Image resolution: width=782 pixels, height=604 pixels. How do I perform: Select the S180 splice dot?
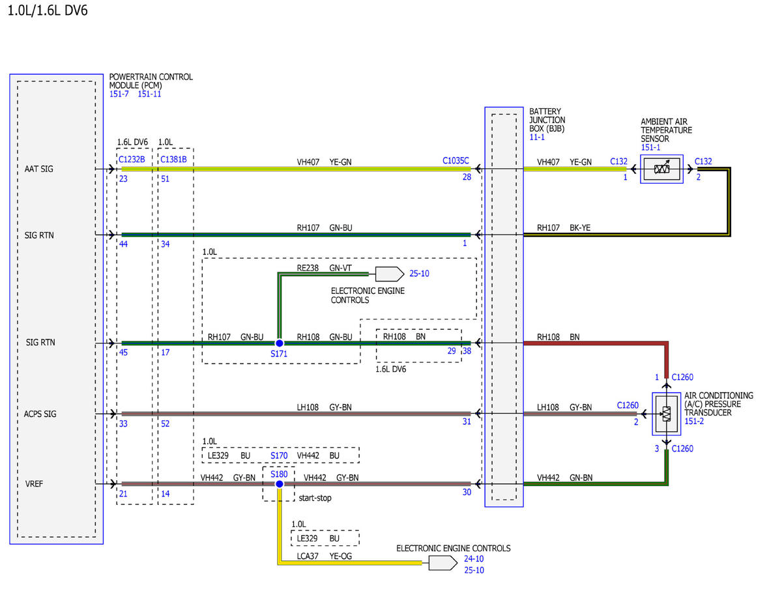(279, 484)
